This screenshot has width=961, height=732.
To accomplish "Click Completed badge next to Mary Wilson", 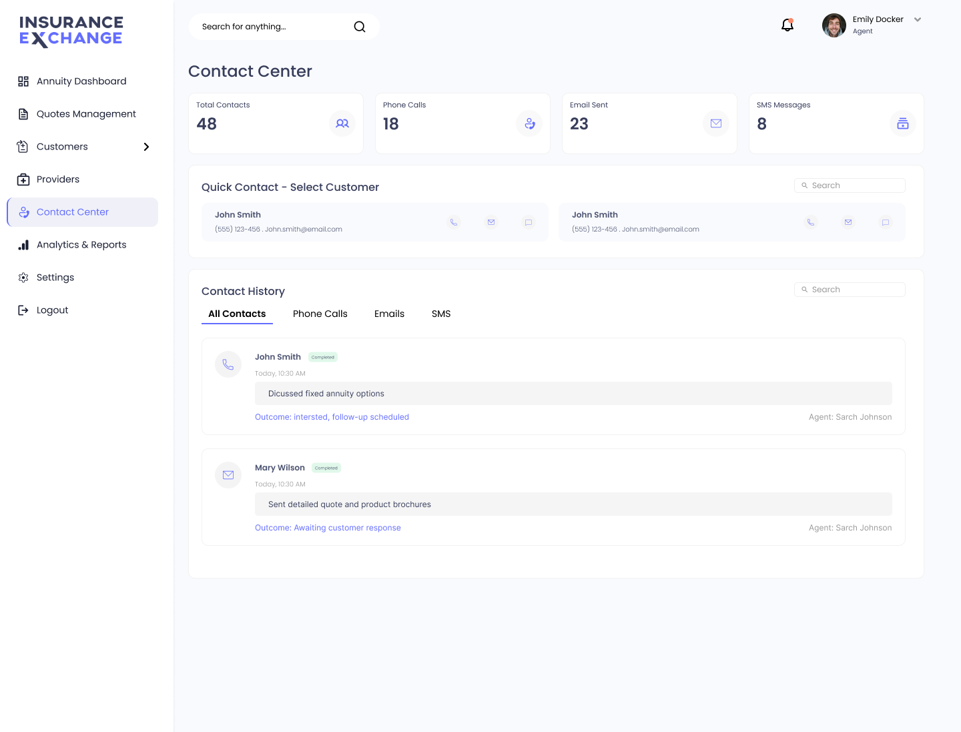I will [326, 468].
